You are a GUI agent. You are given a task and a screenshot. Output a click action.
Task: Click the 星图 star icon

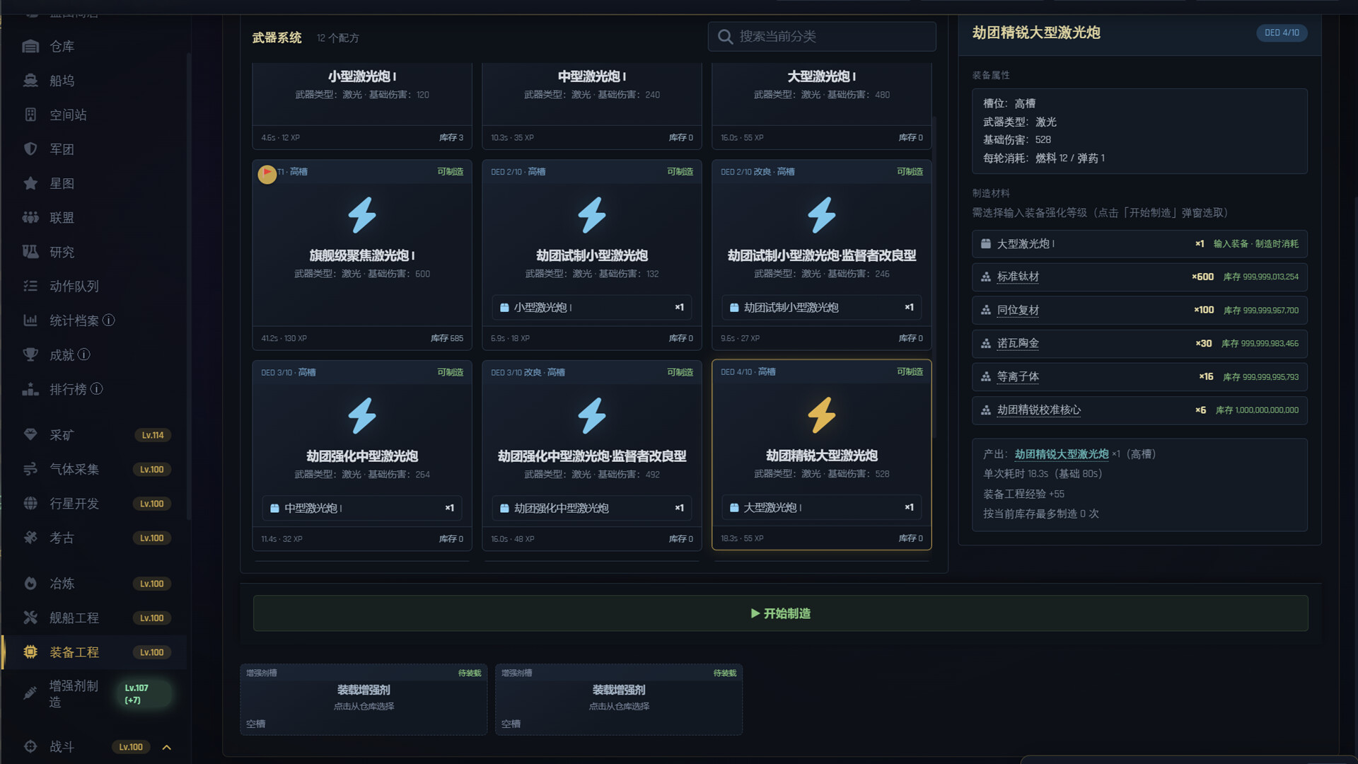click(x=30, y=183)
